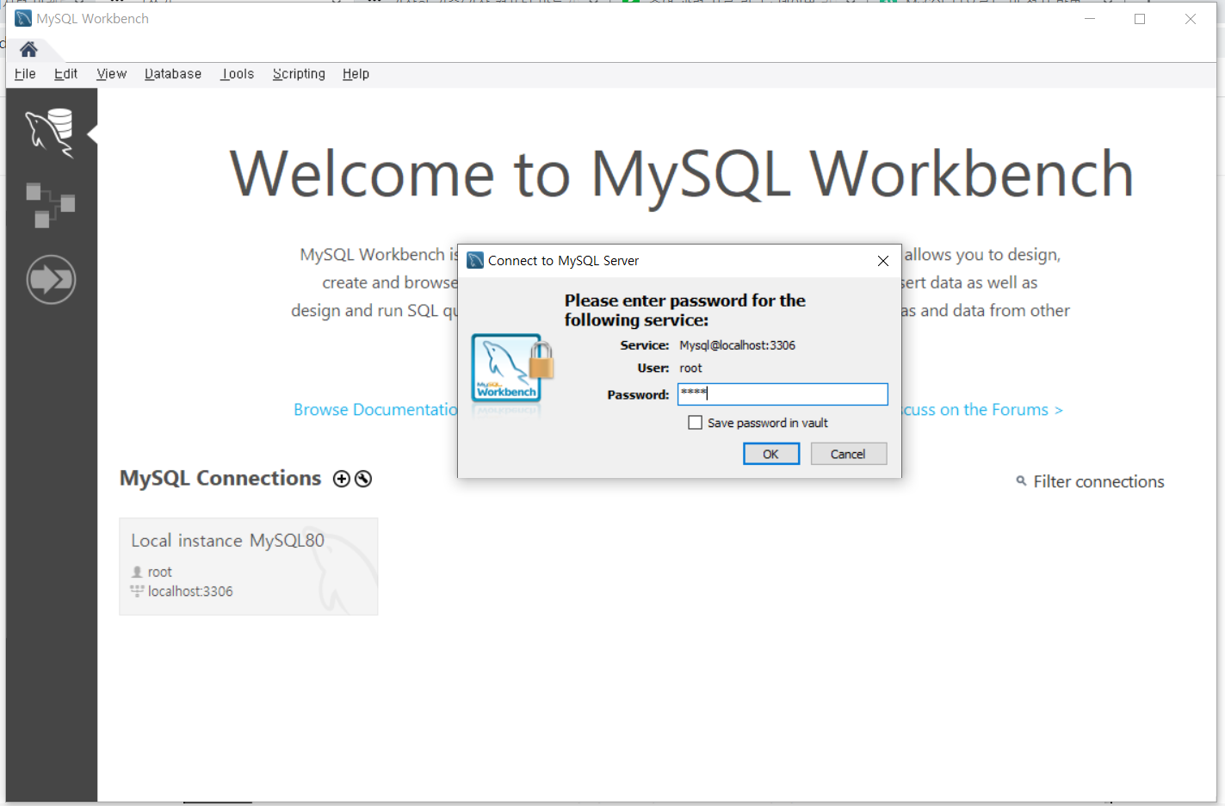This screenshot has width=1225, height=806.
Task: Open the Models sidebar icon
Action: (50, 205)
